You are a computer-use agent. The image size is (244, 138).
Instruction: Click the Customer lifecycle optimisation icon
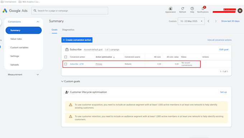[x=67, y=92]
